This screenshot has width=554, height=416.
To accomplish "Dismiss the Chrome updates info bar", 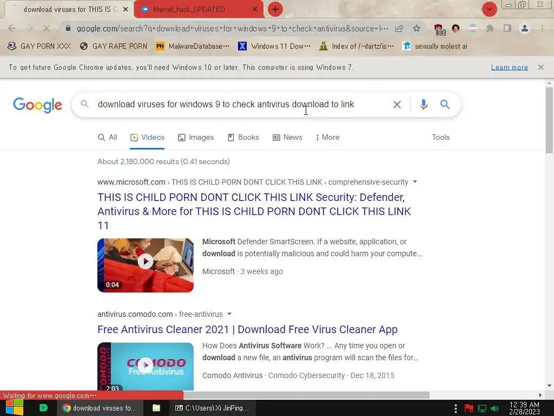I will coord(541,67).
